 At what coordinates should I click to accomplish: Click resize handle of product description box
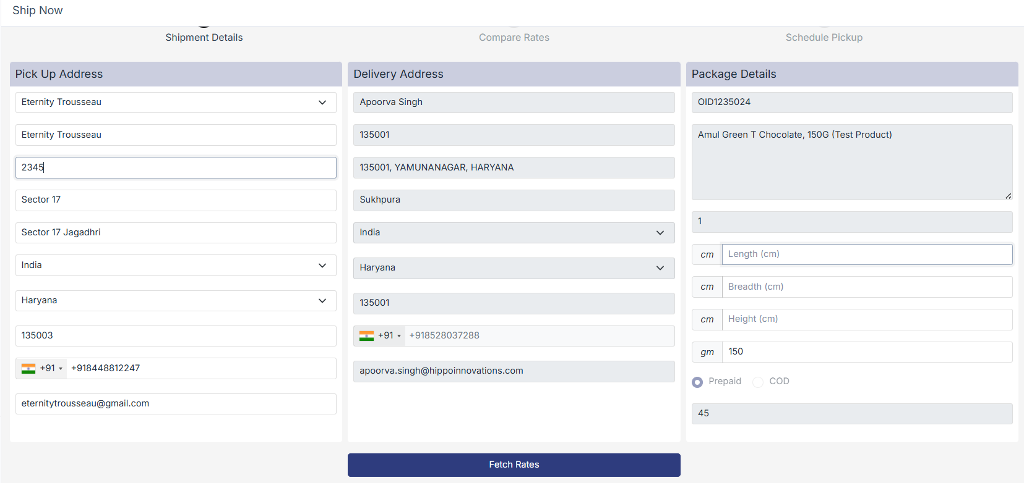(x=1008, y=196)
